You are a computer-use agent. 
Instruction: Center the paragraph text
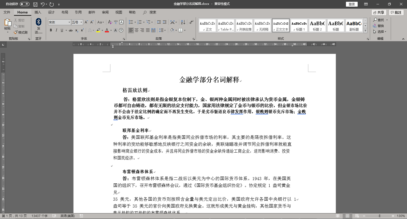coord(137,30)
